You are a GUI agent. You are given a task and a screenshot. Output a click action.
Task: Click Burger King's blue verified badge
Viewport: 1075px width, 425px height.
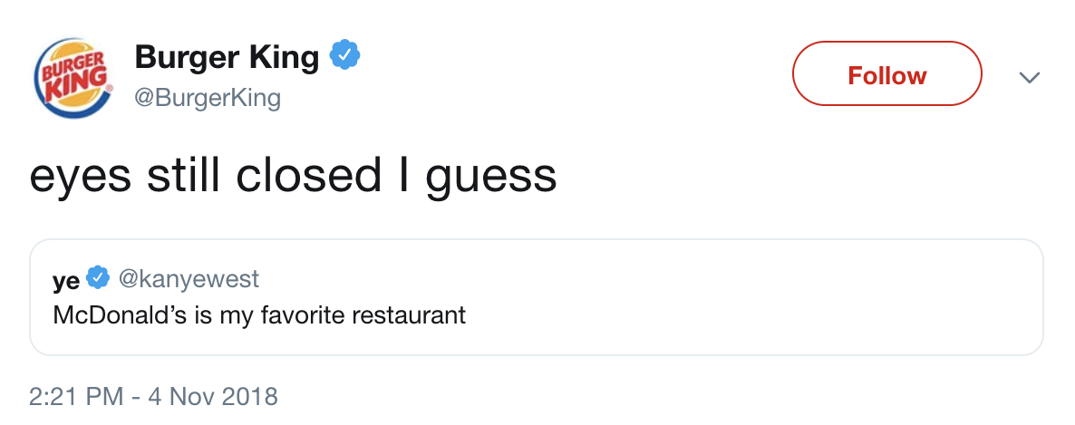[x=344, y=58]
